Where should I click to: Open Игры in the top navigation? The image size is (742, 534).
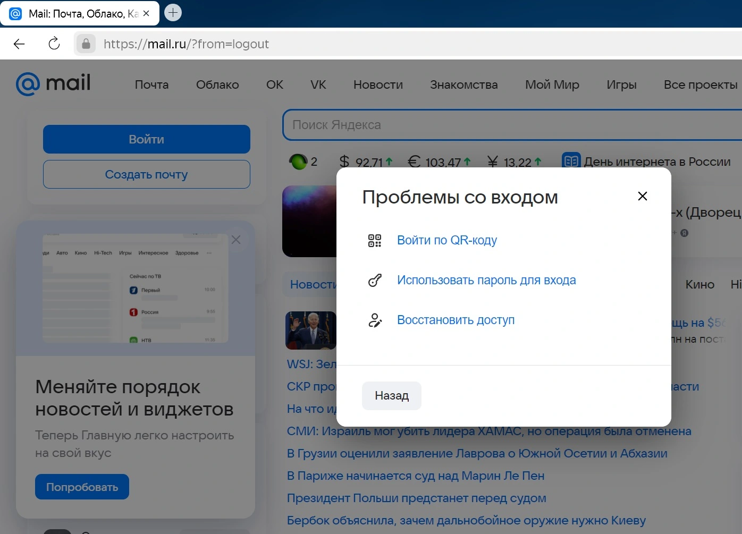coord(621,85)
